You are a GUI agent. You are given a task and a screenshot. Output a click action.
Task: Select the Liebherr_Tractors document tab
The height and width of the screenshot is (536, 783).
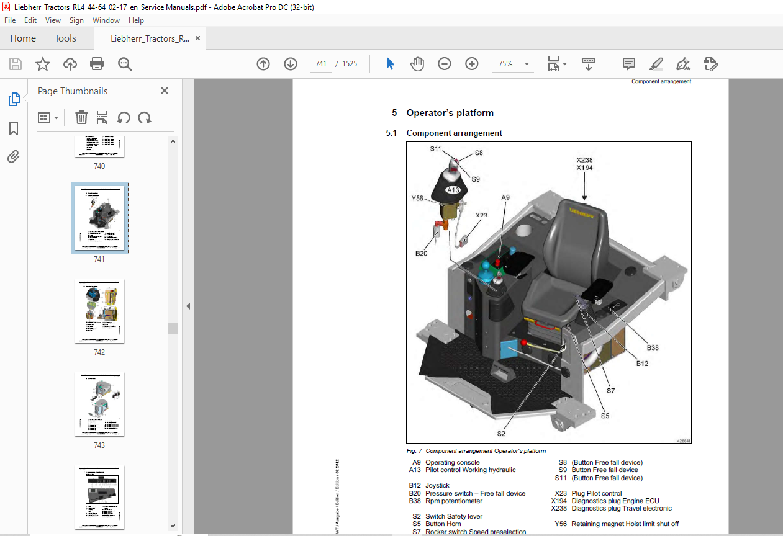[150, 38]
